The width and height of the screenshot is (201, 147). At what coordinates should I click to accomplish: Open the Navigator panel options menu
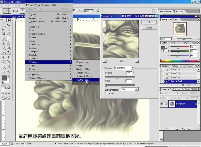coord(198,19)
